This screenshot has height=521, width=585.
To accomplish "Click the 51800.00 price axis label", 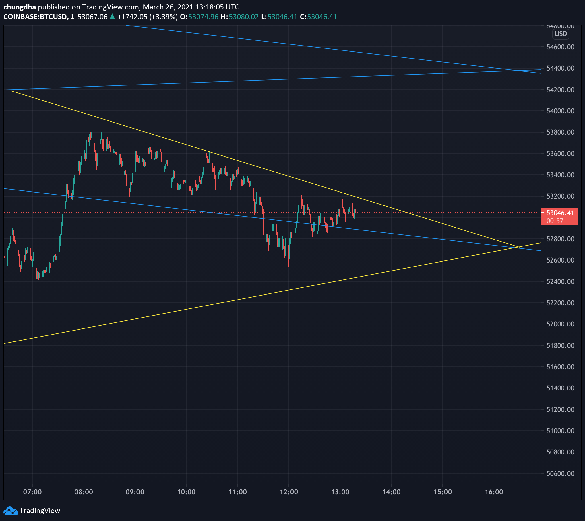I will 560,346.
